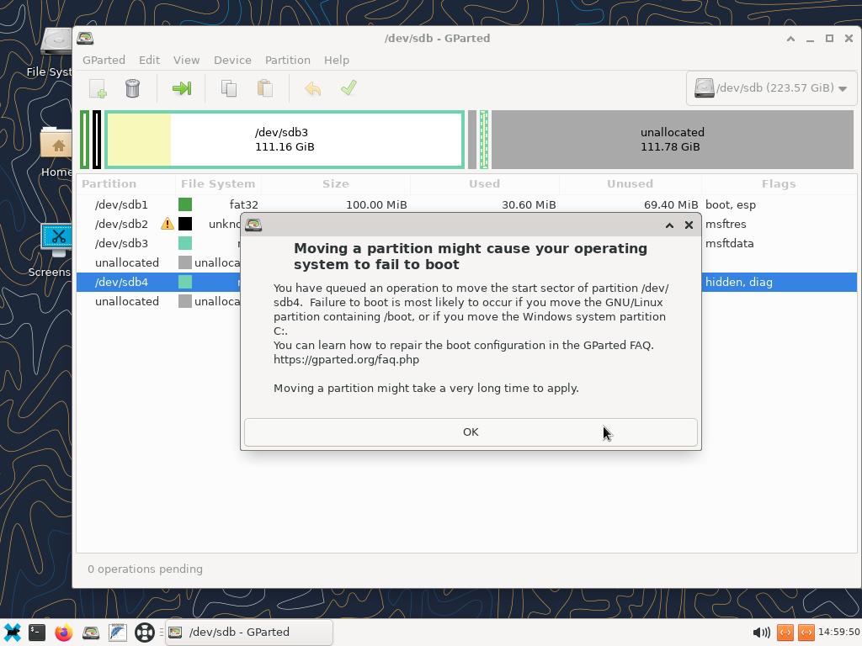The height and width of the screenshot is (646, 862).
Task: Open the View menu
Action: point(186,60)
